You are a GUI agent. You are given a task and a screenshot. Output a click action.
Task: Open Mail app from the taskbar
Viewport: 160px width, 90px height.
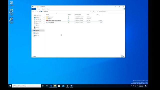tap(63, 86)
